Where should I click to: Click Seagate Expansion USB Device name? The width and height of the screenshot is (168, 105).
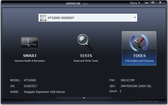(44, 92)
